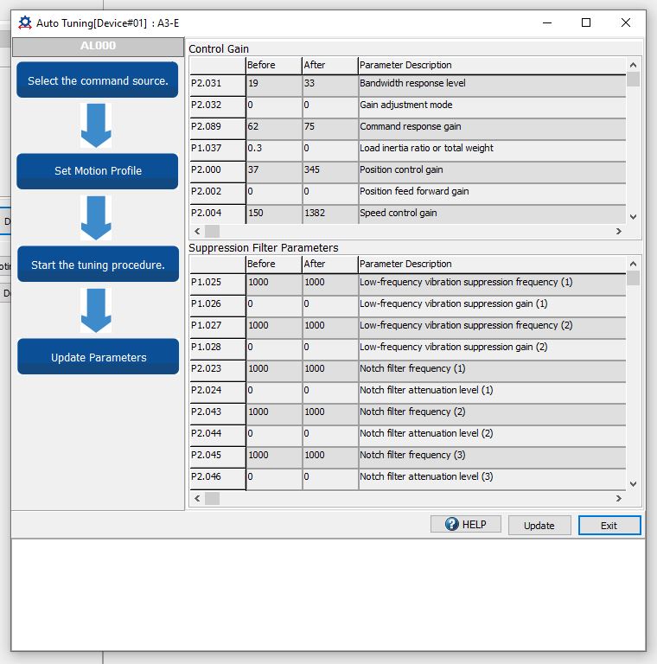Click Control Gain vertical scrollbar thumb
Viewport: 657px width, 664px height.
click(x=633, y=80)
